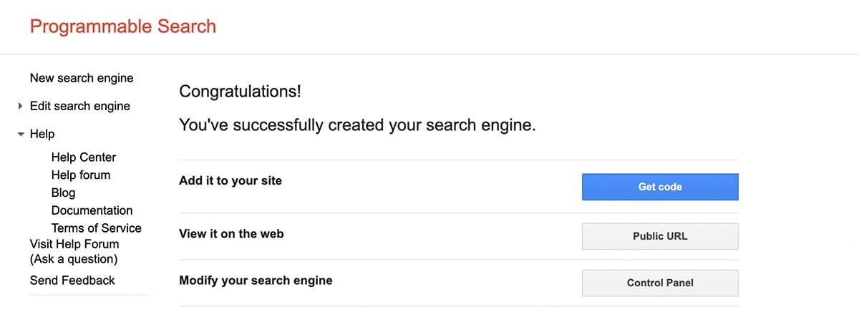This screenshot has width=859, height=312.
Task: Go to the Help forum link
Action: [81, 175]
